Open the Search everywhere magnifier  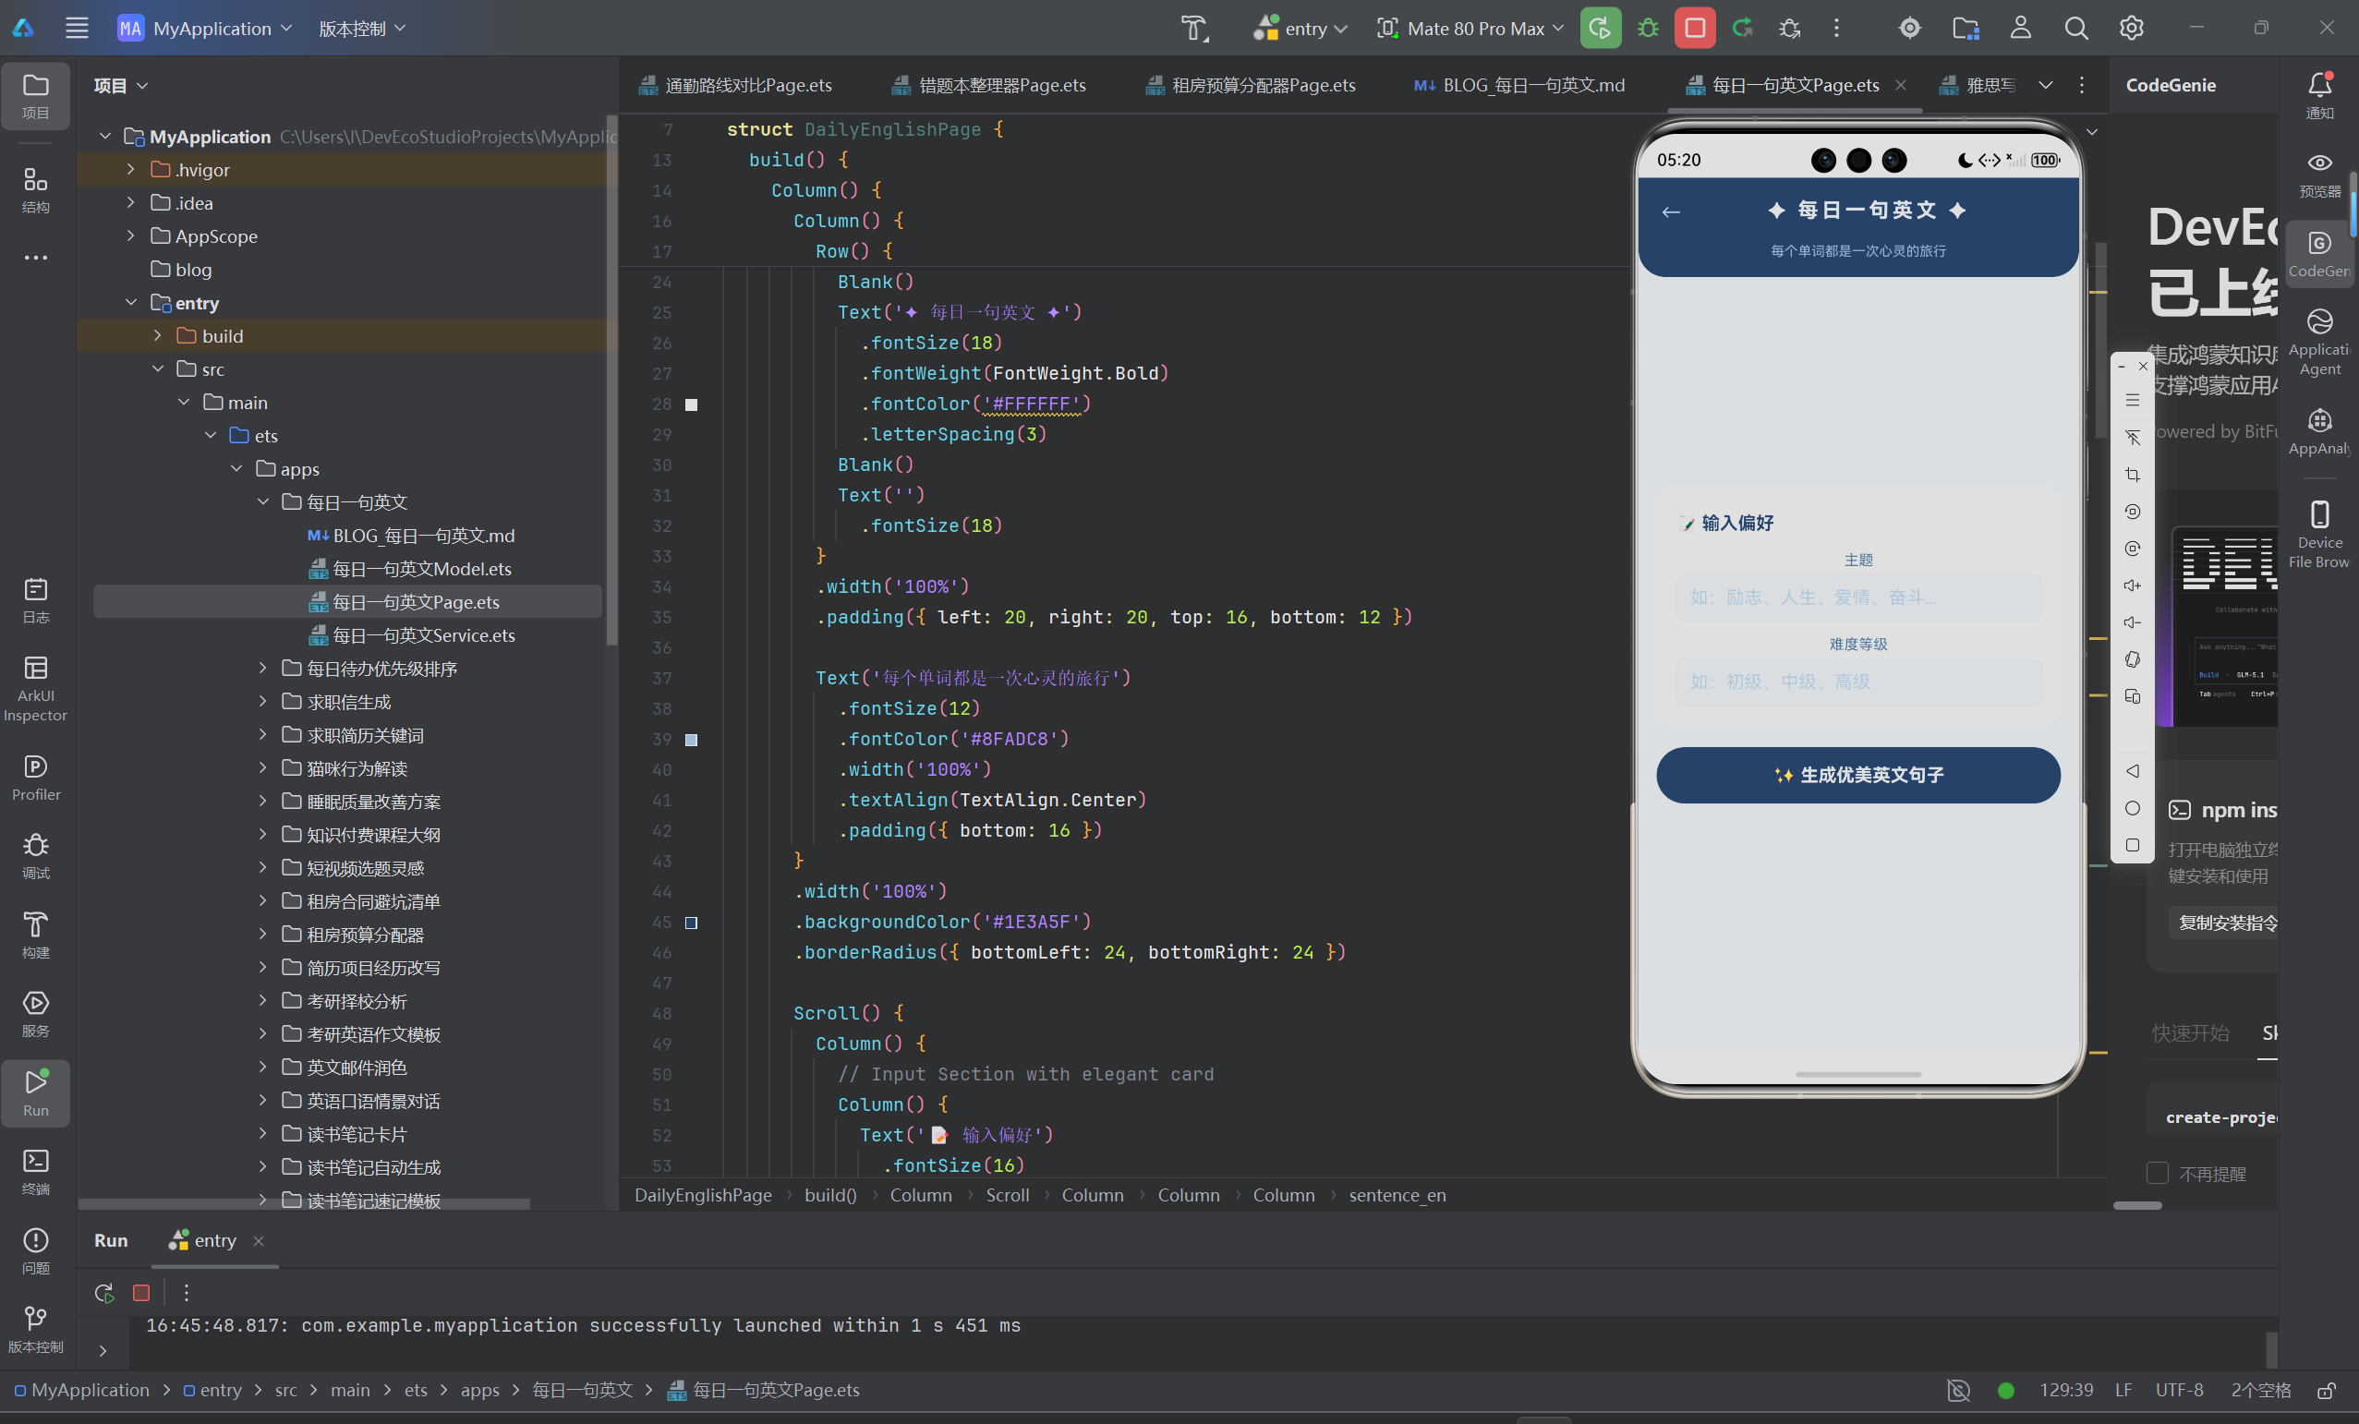pyautogui.click(x=2075, y=29)
